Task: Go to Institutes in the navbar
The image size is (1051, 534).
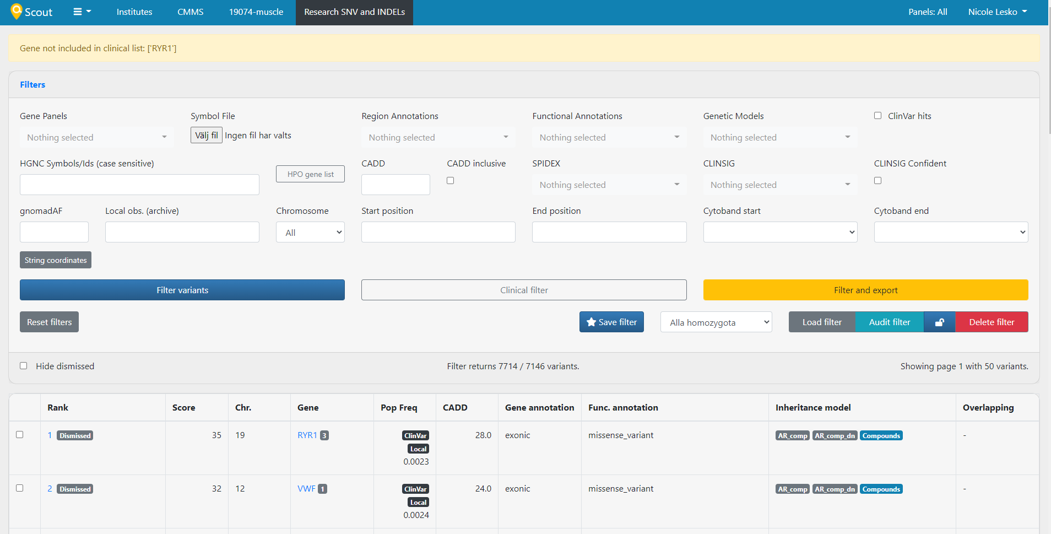Action: click(x=134, y=12)
